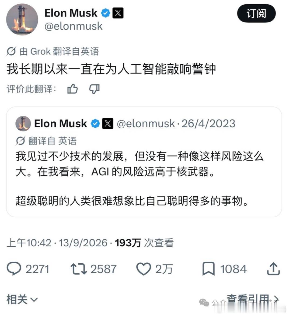Click the Grok translation slash-circle icon
The height and width of the screenshot is (316, 289).
coord(11,51)
